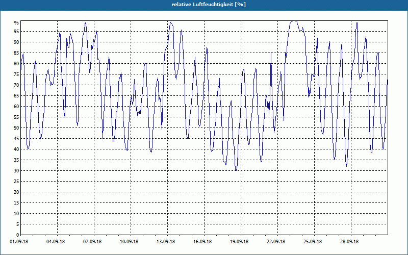
Task: Select the y-axis label '40'
Action: (x=16, y=149)
